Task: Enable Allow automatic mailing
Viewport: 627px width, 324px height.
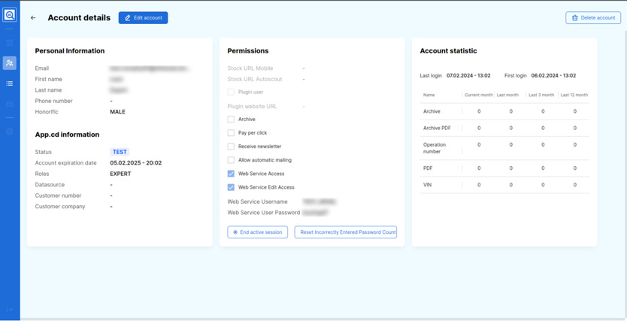Action: tap(232, 160)
